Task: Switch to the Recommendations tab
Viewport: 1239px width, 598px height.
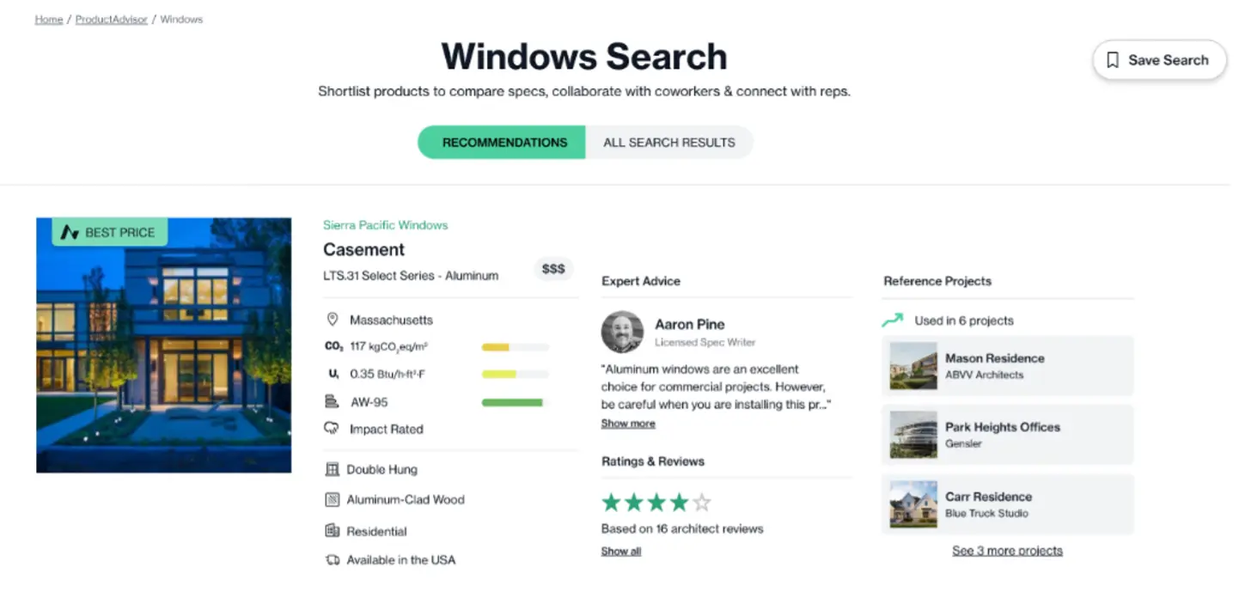Action: tap(504, 143)
